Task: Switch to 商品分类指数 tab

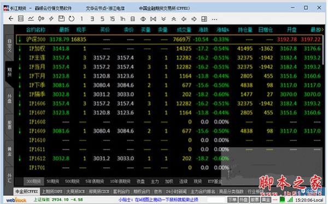Action: tap(231, 191)
